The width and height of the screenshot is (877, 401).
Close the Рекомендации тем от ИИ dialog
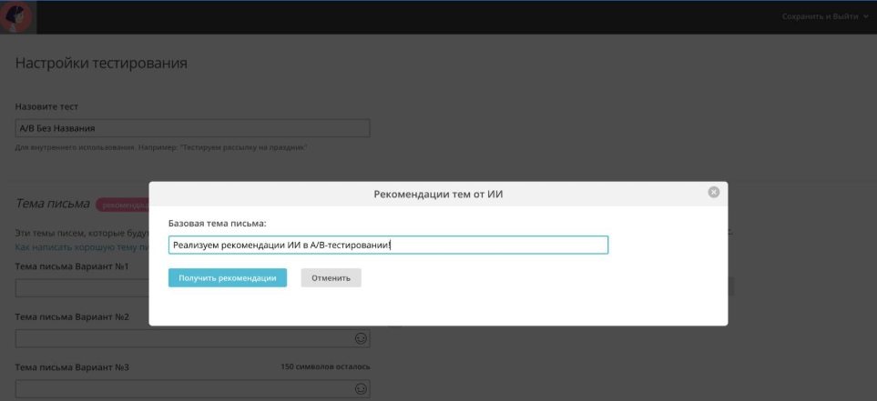coord(713,192)
